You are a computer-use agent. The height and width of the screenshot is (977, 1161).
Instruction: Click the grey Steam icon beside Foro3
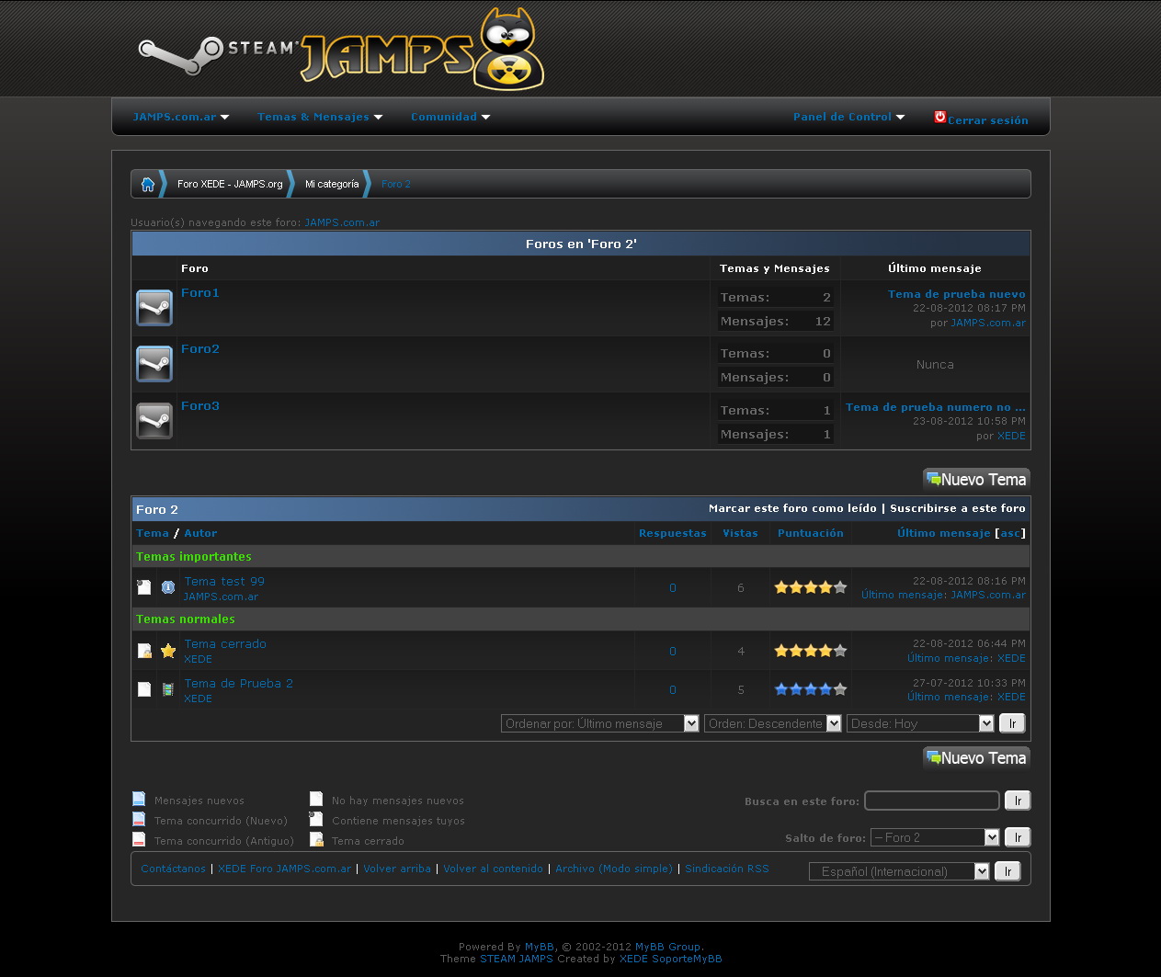click(x=154, y=421)
